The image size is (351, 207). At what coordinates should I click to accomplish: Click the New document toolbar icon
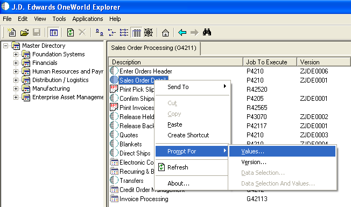tap(12, 33)
